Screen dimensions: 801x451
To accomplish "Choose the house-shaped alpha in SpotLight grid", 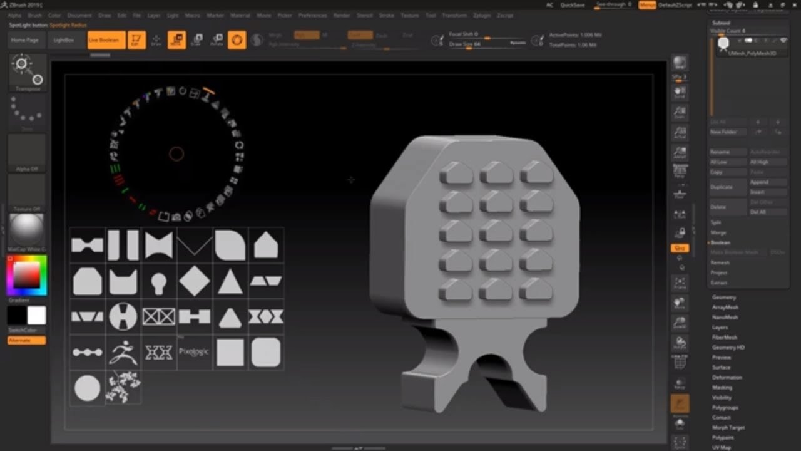I will pyautogui.click(x=266, y=246).
